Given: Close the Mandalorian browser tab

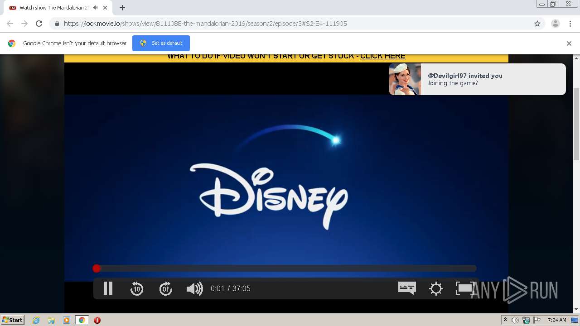Looking at the screenshot, I should [x=105, y=8].
